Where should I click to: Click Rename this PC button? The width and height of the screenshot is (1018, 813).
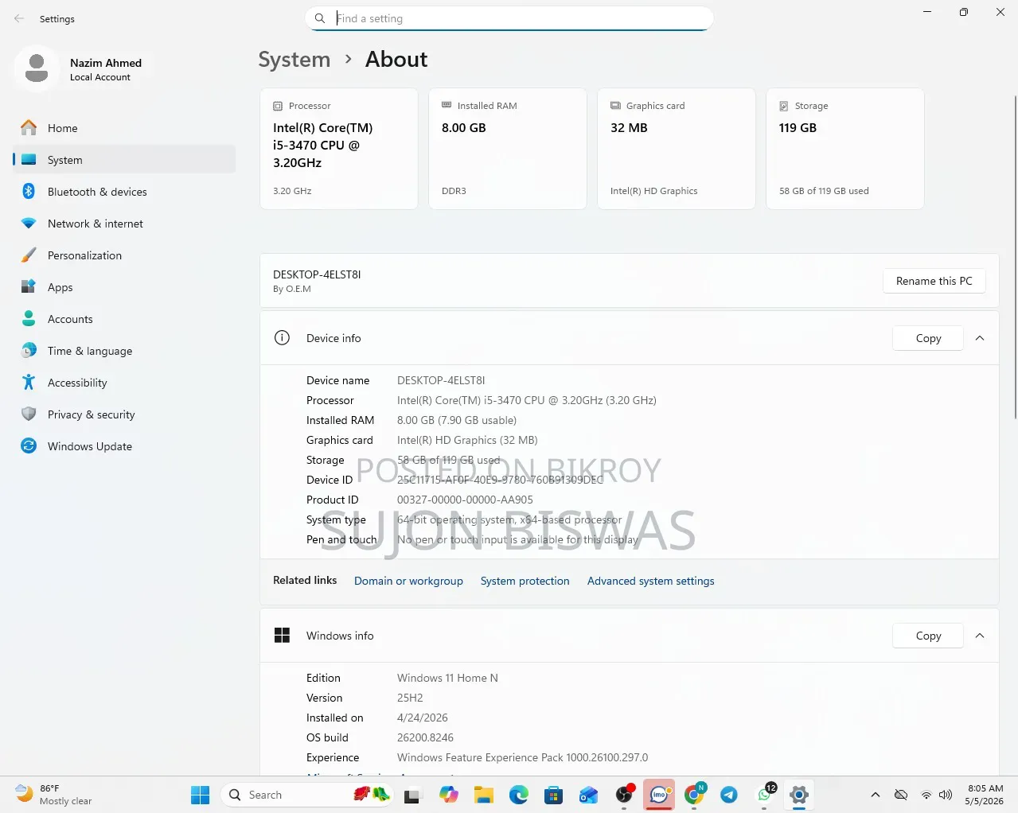pyautogui.click(x=934, y=281)
